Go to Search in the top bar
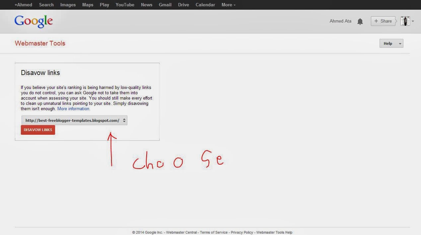 tap(46, 5)
